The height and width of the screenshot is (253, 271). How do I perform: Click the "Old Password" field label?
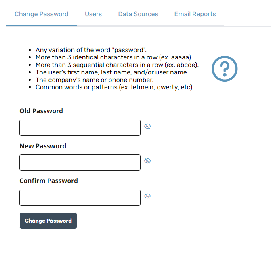[x=41, y=111]
